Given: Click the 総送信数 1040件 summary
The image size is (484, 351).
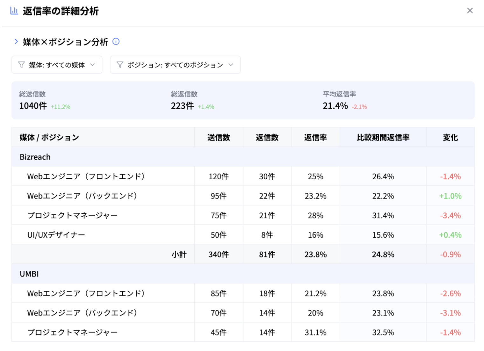Looking at the screenshot, I should tap(33, 106).
